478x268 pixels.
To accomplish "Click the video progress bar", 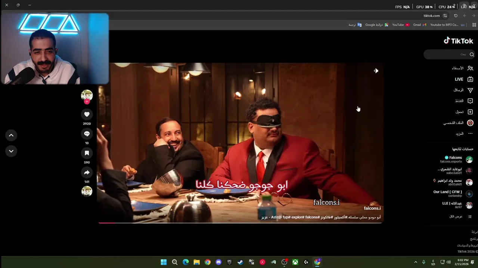I will [x=240, y=223].
